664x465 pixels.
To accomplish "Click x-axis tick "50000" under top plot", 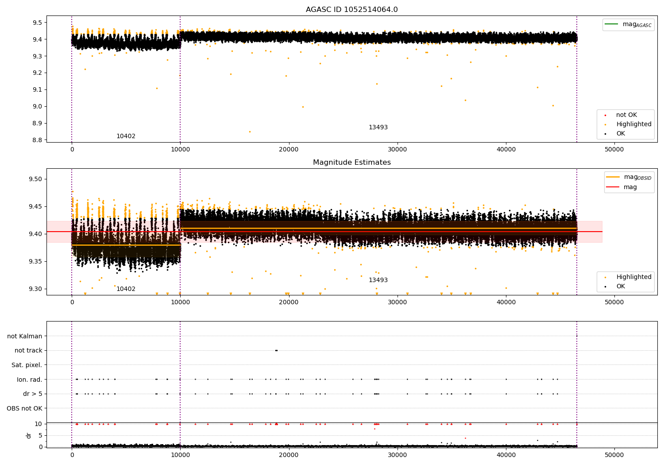I will [614, 150].
